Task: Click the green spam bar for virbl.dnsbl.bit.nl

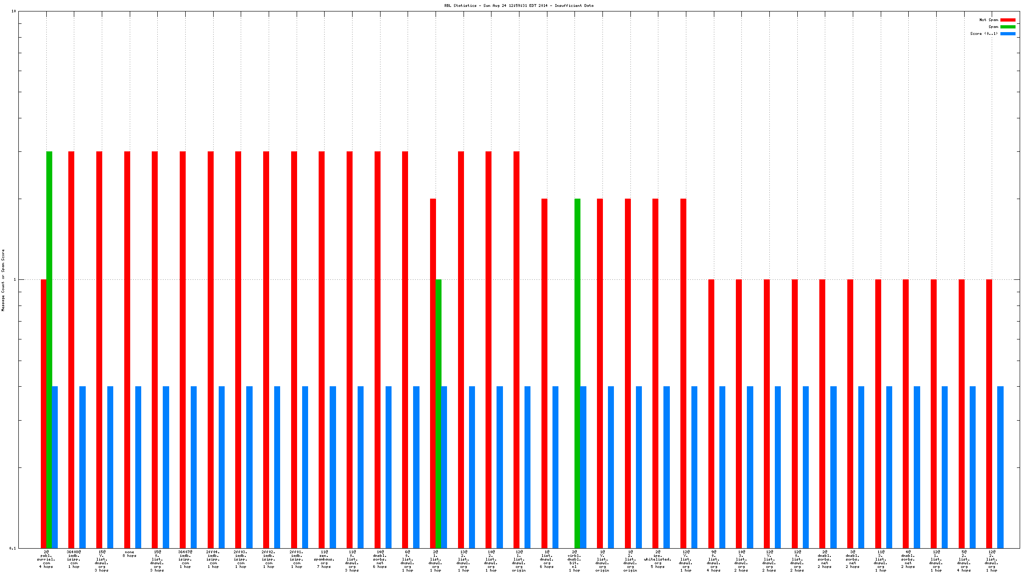Action: tap(577, 372)
